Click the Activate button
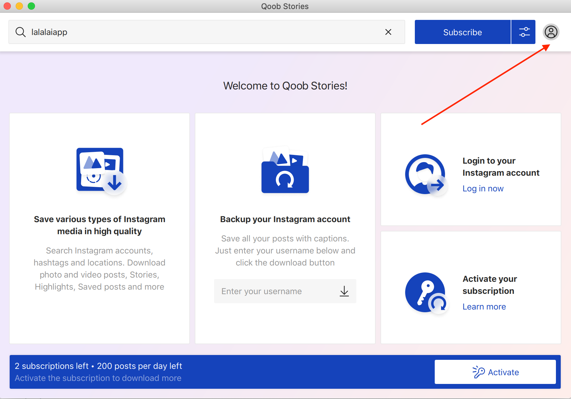 (x=495, y=372)
